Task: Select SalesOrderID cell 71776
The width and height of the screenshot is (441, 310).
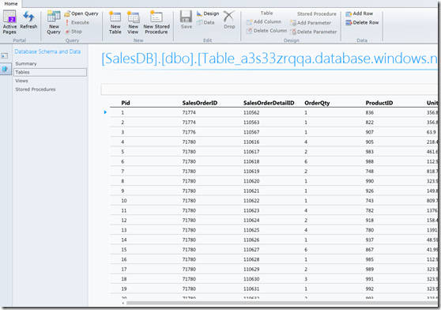Action: click(189, 132)
